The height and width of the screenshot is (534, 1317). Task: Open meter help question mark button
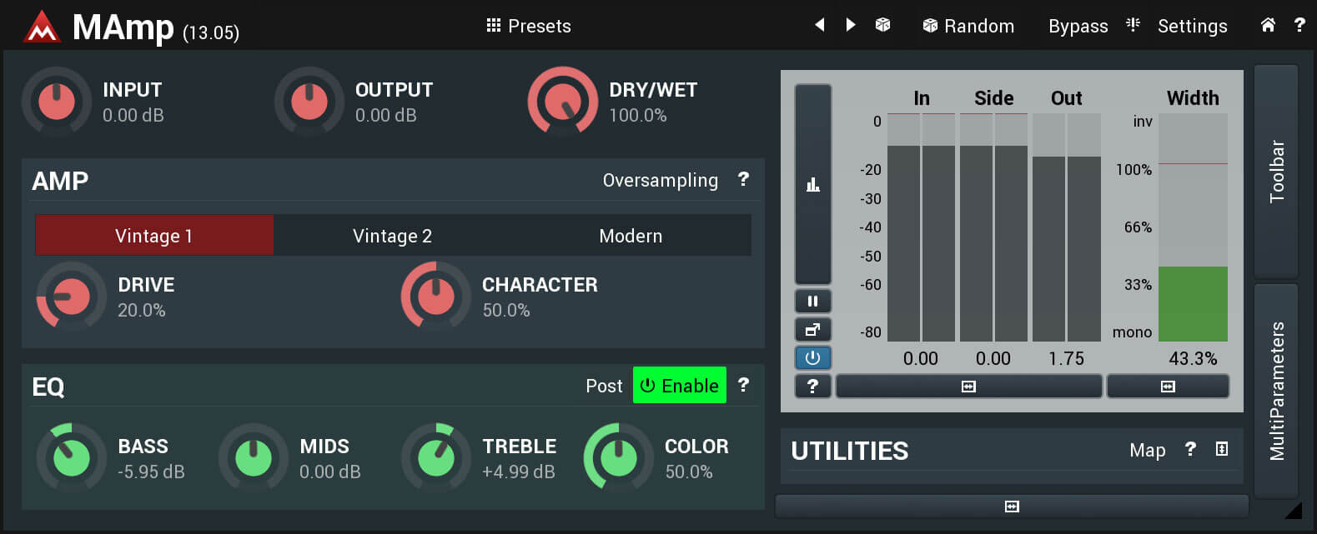tap(813, 386)
